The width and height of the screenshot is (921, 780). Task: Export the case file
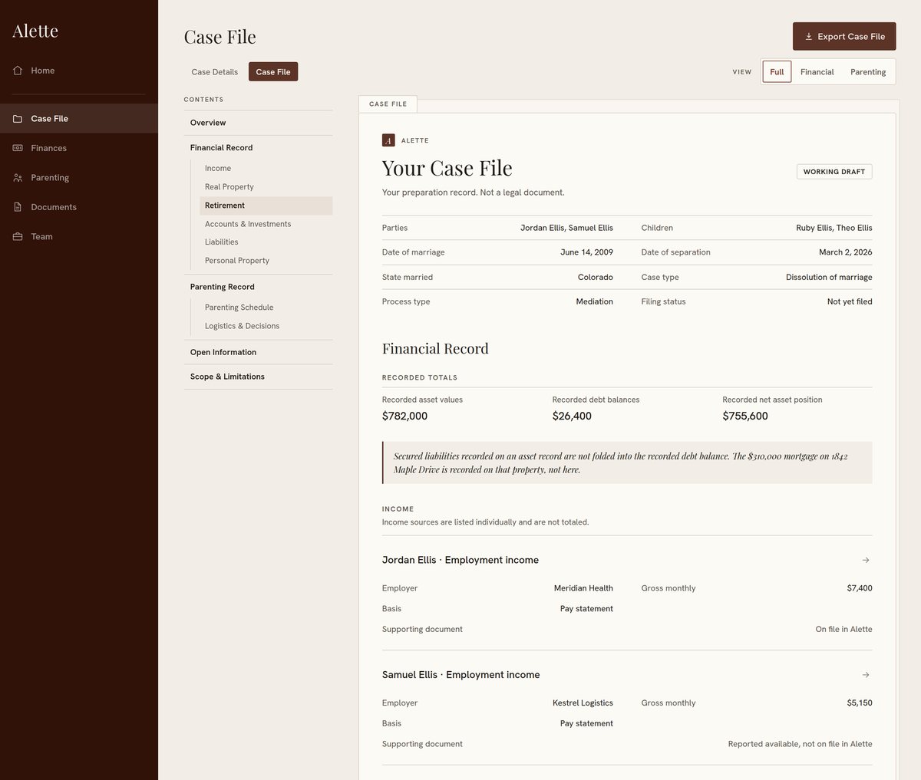click(x=844, y=36)
